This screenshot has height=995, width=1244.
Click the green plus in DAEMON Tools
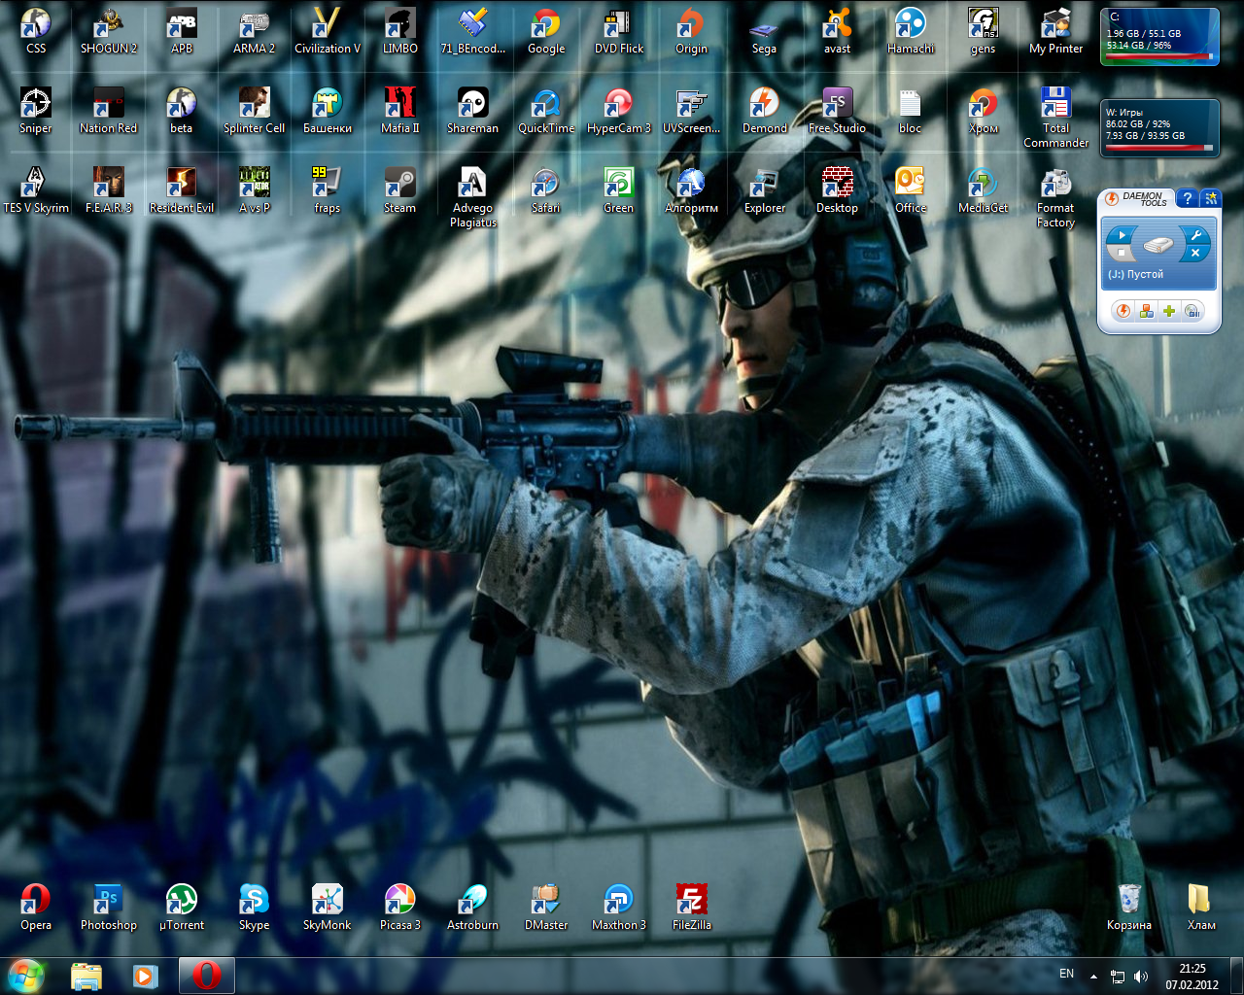[x=1169, y=311]
